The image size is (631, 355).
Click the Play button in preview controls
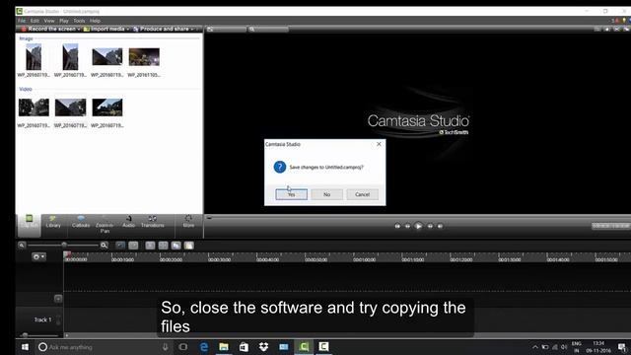(x=418, y=226)
